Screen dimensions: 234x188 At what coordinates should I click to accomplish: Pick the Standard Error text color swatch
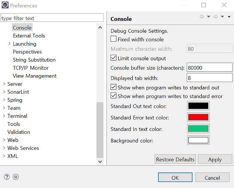coord(198,117)
